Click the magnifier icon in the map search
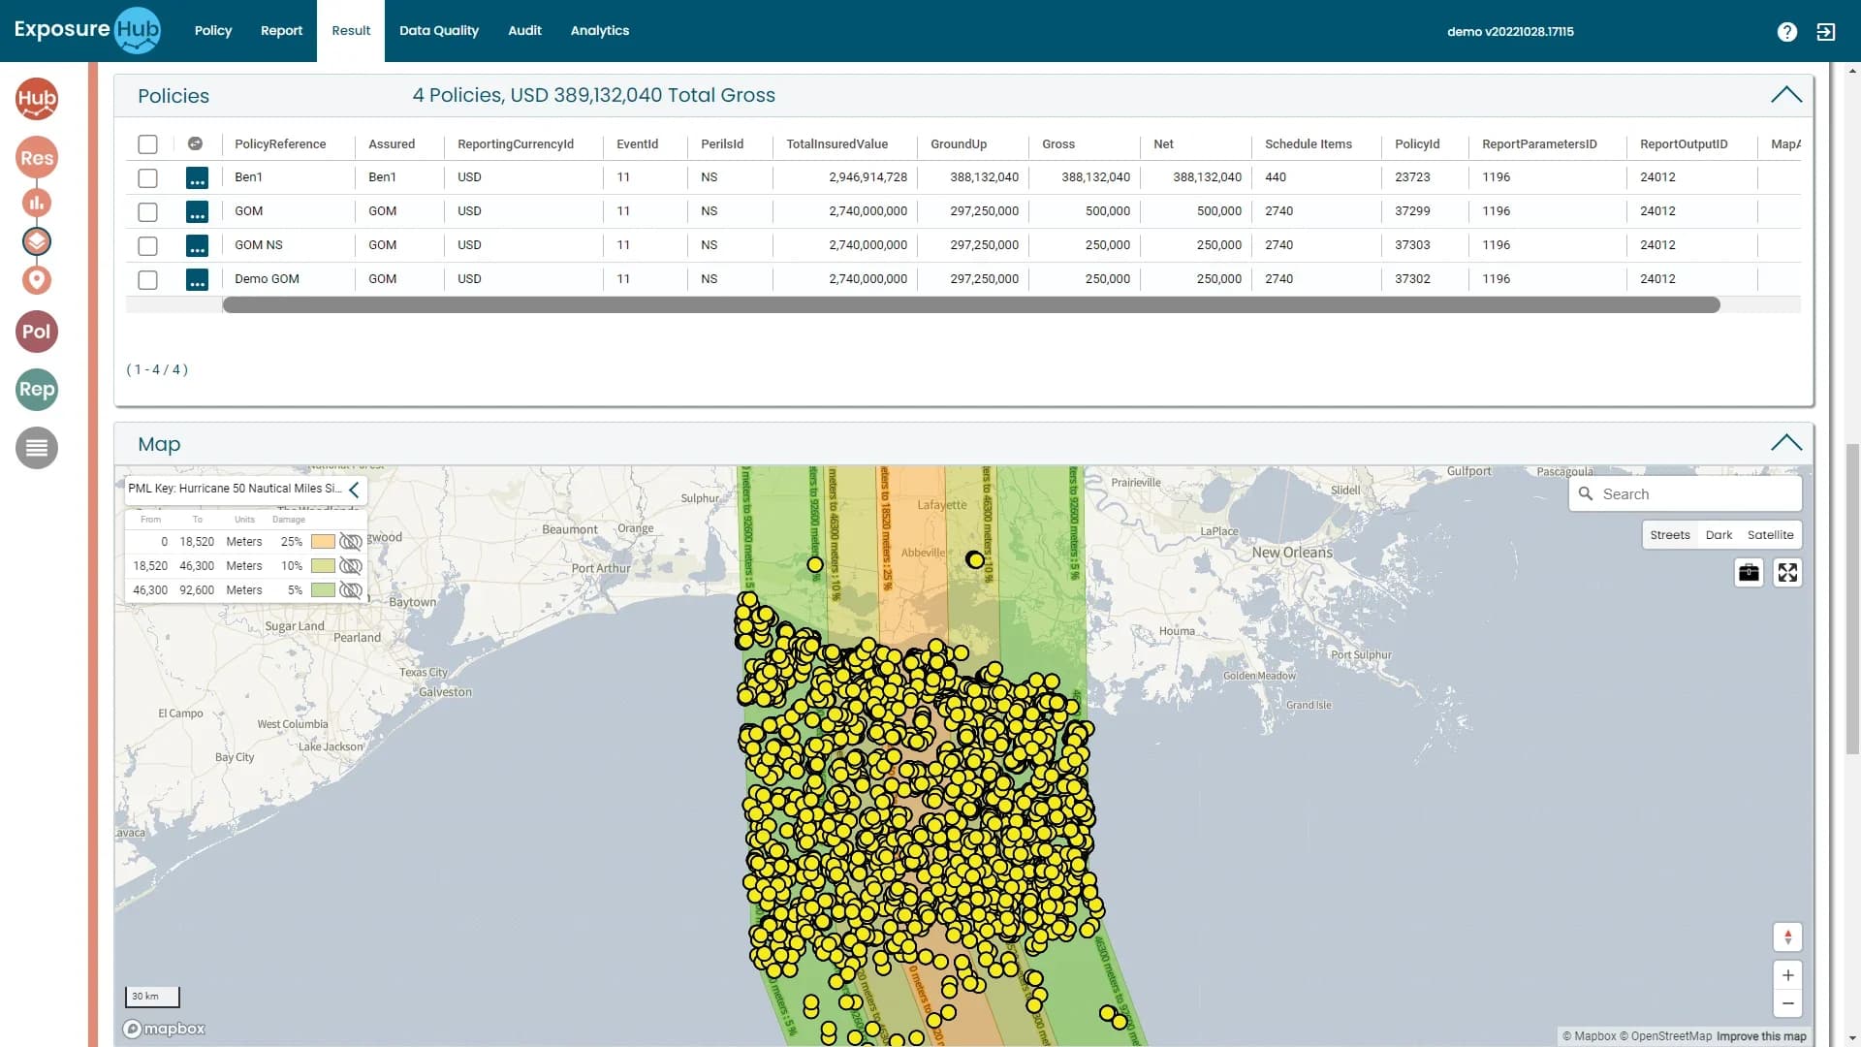1861x1047 pixels. [1586, 493]
